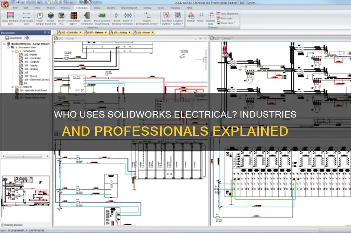The height and width of the screenshot is (233, 351).
Task: Select Draw multiple wire tool
Action: (10, 18)
